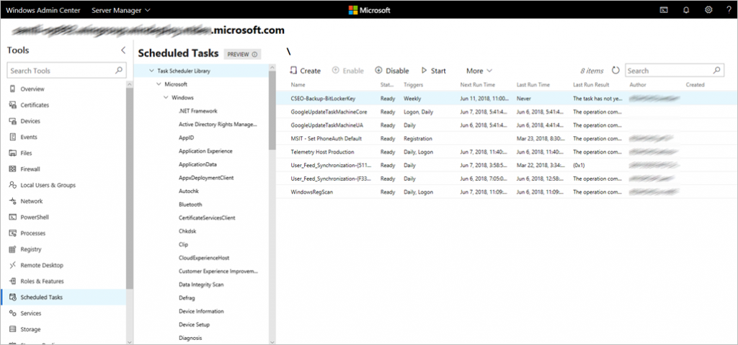Screen dimensions: 738x345
Task: Select the Bluetooth folder
Action: (x=190, y=205)
